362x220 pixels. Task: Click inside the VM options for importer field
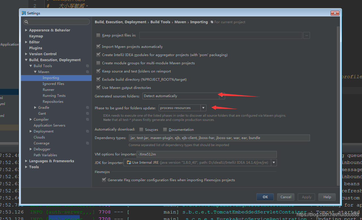coord(206,154)
